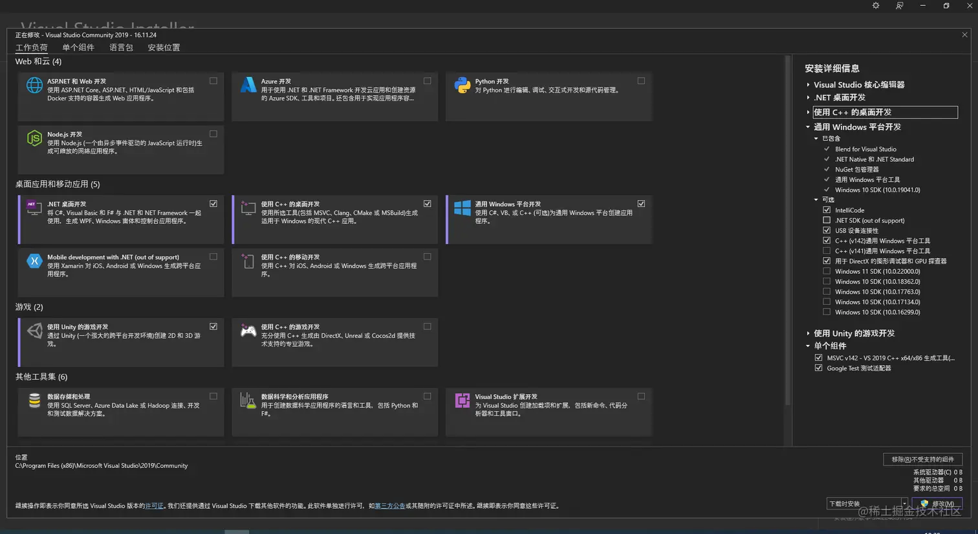Check Visual Studio 扩展开发 workload
This screenshot has height=534, width=978.
(641, 397)
